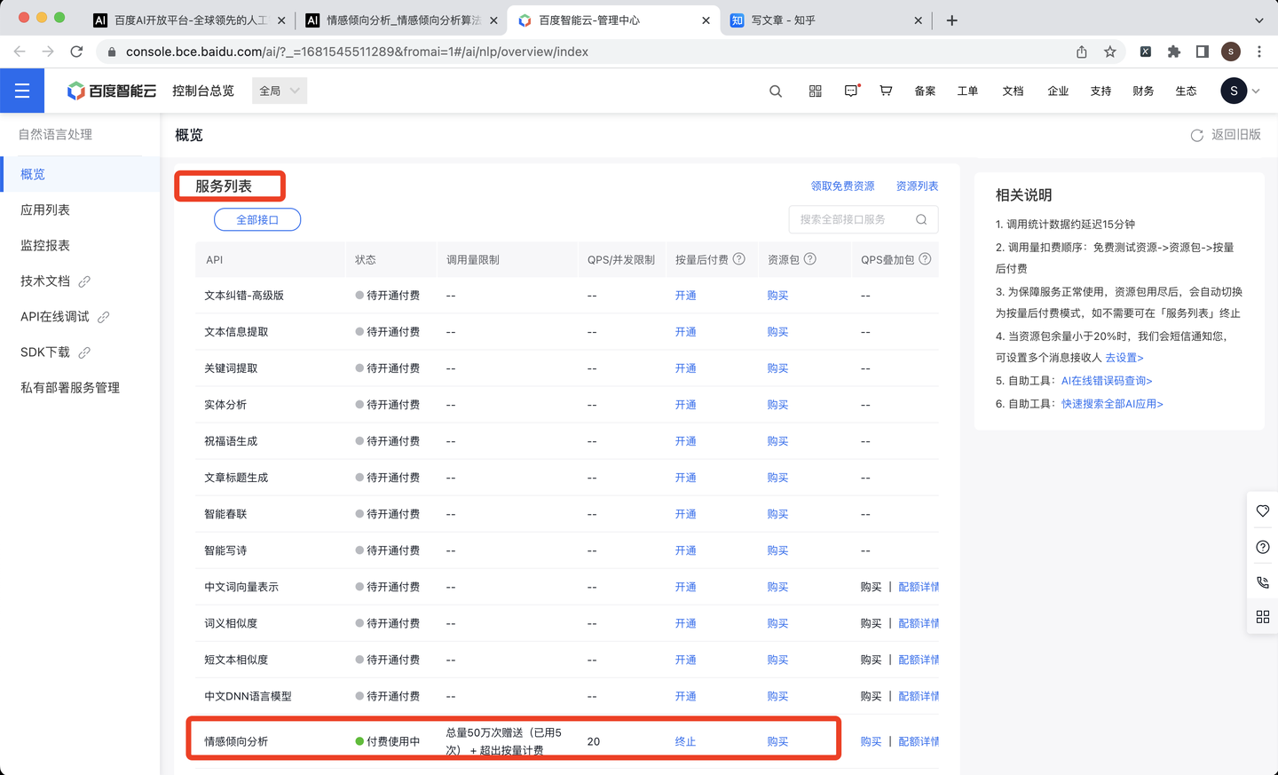1278x775 pixels.
Task: Open the console search magnifier icon
Action: [776, 91]
